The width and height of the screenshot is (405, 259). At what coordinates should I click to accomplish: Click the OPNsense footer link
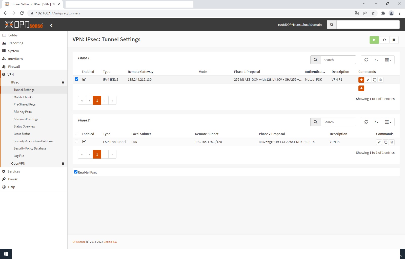click(x=79, y=242)
